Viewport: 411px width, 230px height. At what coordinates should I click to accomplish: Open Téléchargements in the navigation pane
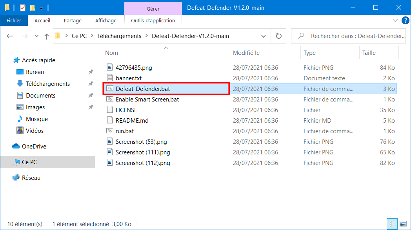pos(48,84)
